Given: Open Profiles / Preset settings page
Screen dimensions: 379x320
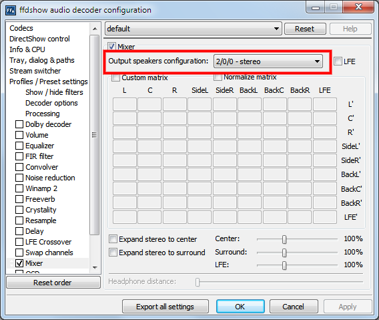Looking at the screenshot, I should pos(48,82).
